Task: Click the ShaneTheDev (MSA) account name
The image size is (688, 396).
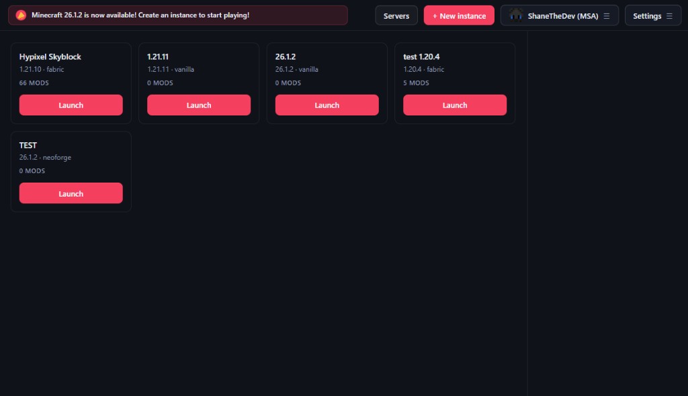Action: tap(563, 16)
